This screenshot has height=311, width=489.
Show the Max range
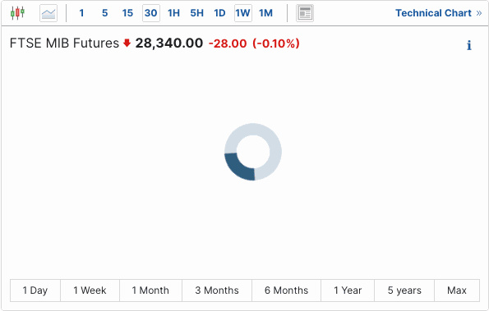tap(457, 290)
